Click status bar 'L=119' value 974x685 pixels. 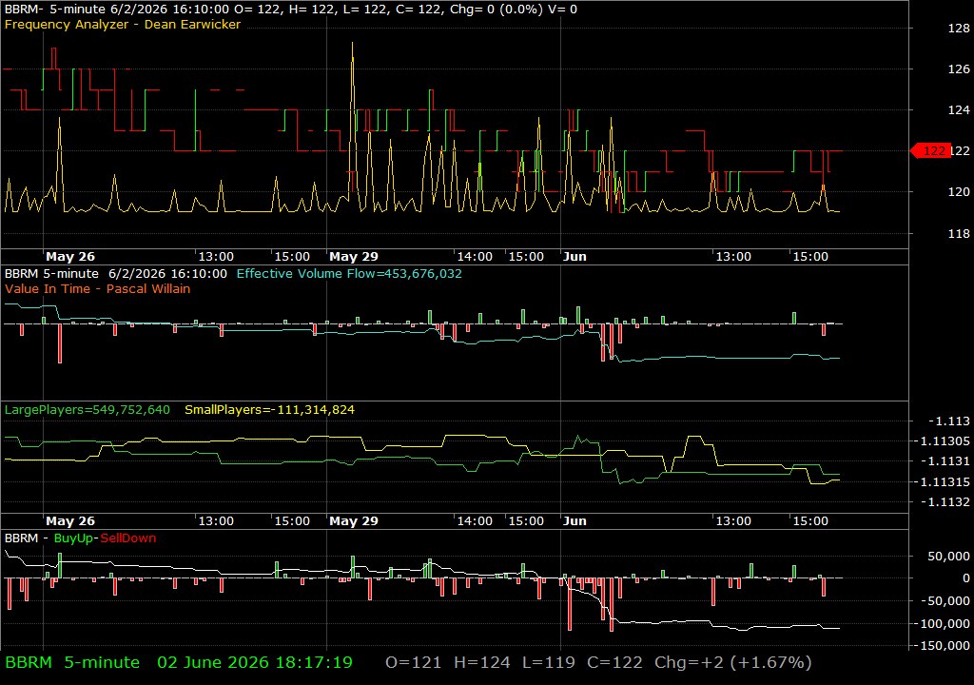pyautogui.click(x=549, y=662)
